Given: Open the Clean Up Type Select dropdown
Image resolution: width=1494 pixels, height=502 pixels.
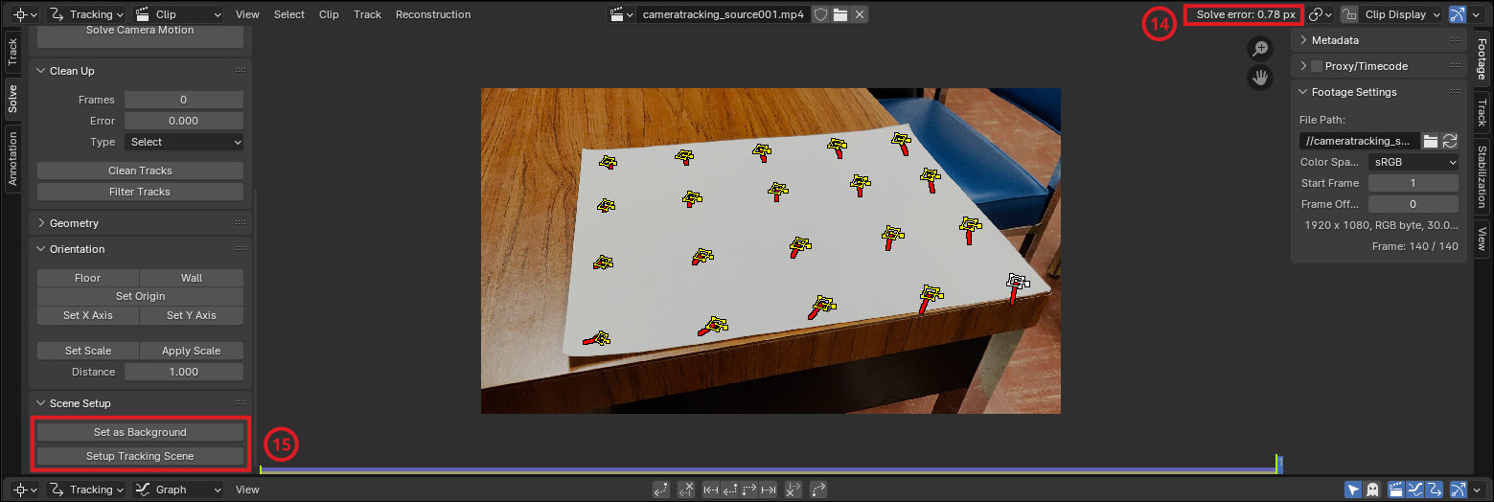Looking at the screenshot, I should point(184,142).
